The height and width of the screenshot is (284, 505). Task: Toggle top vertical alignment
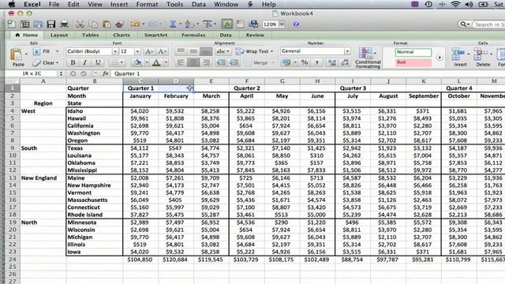[x=181, y=51]
